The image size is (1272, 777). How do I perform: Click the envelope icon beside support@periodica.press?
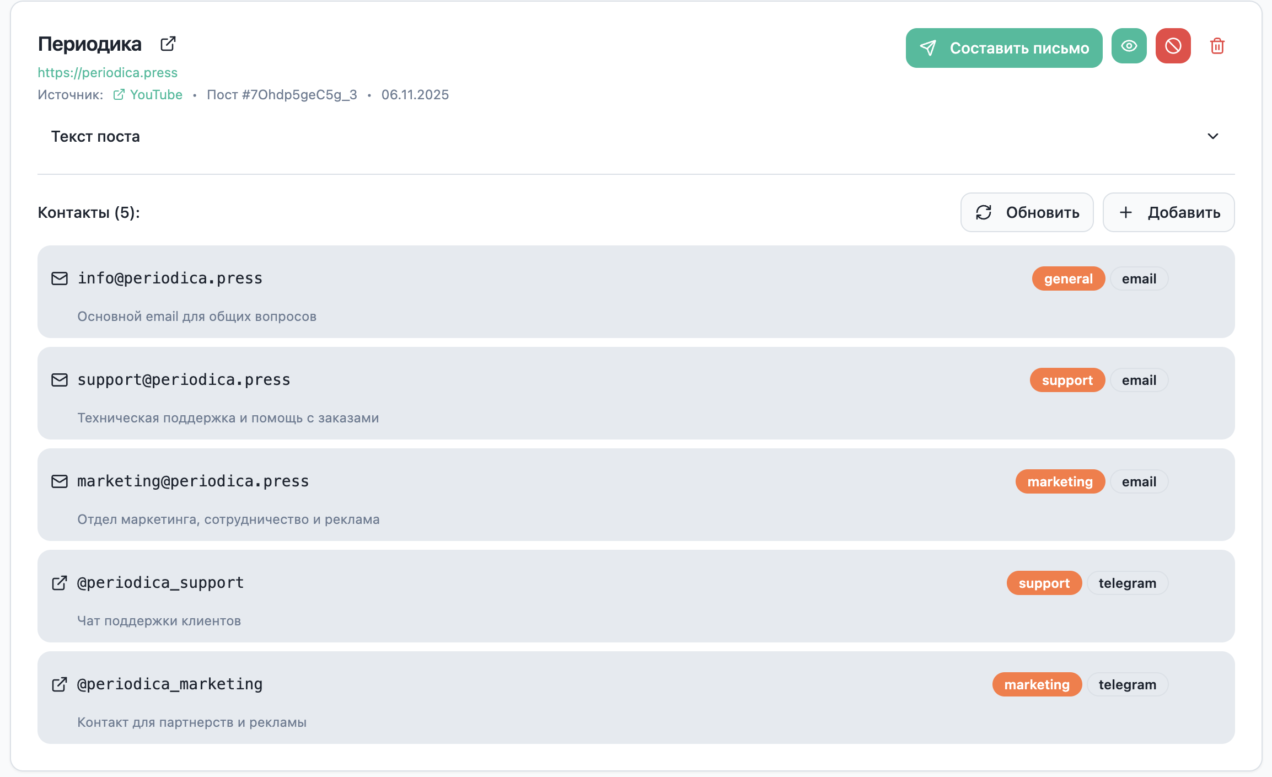point(60,380)
